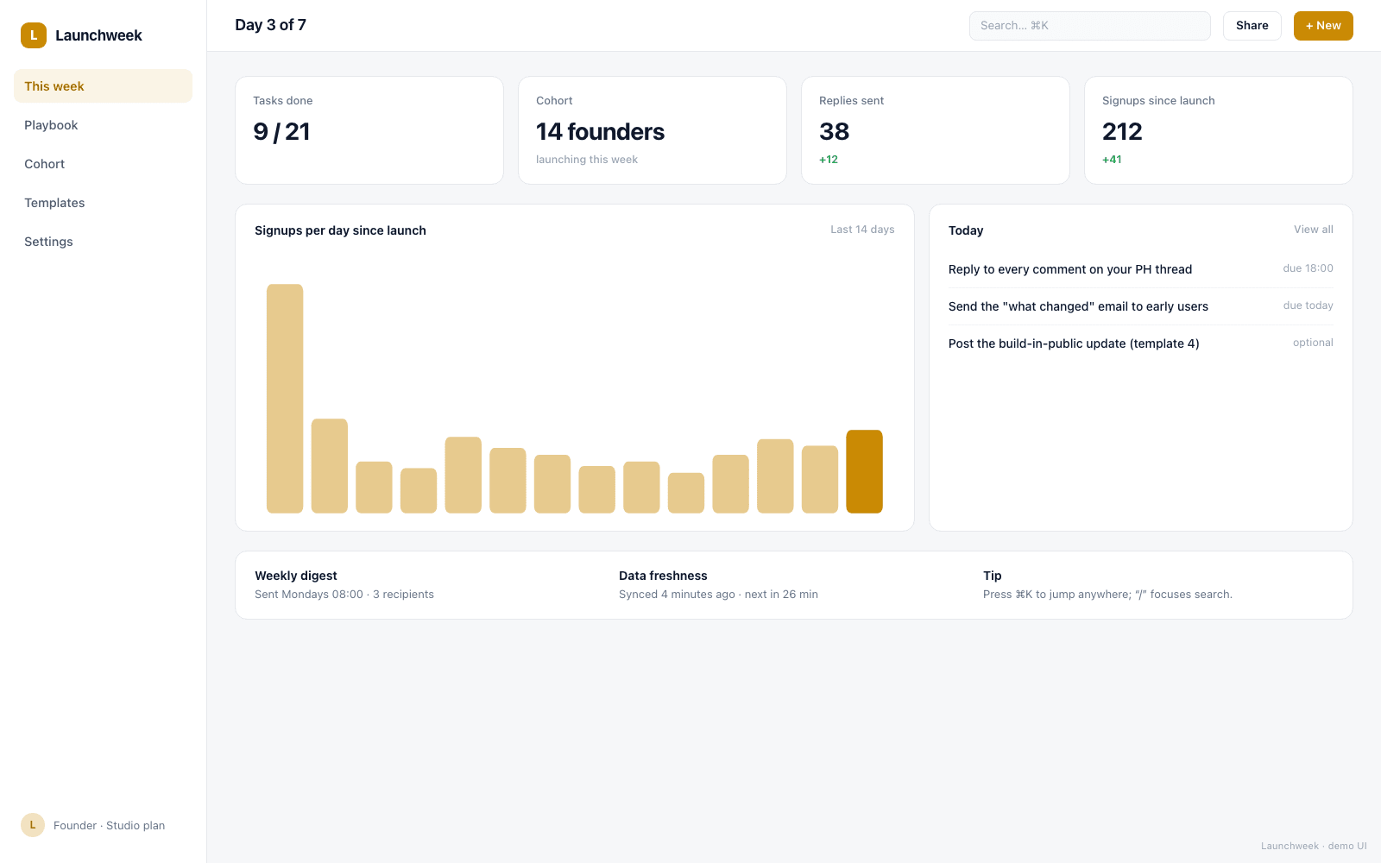Click the Data freshness heading

663,576
